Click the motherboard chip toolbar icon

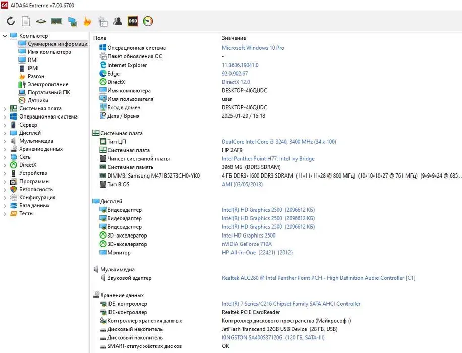[41, 21]
